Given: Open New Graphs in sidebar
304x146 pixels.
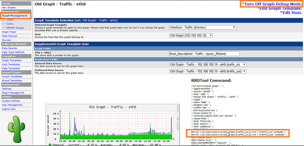Looking at the screenshot, I should pos(9,7).
